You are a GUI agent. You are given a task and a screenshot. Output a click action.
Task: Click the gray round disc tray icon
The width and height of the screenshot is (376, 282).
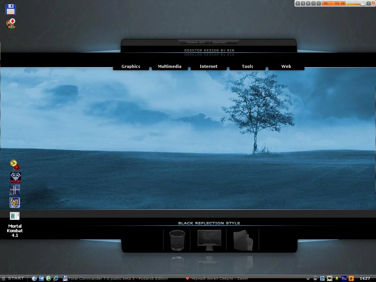tap(315, 278)
